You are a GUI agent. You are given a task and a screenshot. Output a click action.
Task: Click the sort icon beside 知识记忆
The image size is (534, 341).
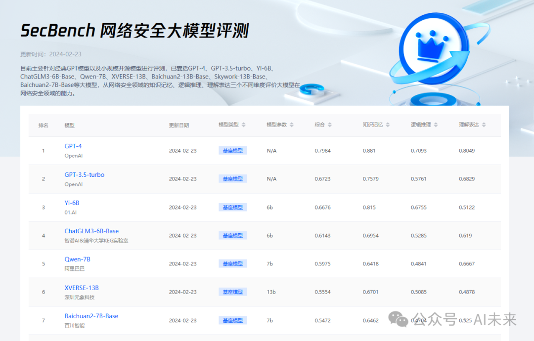pyautogui.click(x=389, y=125)
